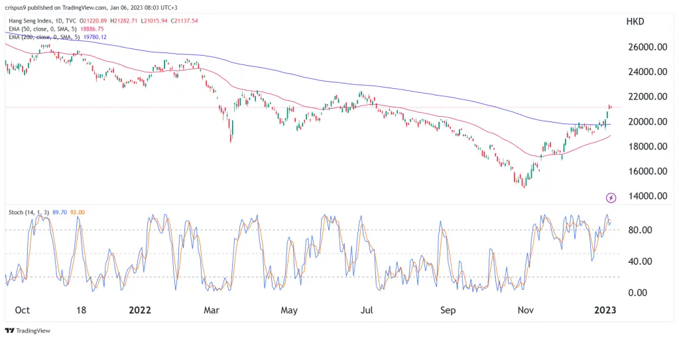Click the Oct date axis label
This screenshot has height=339, width=679.
(22, 310)
